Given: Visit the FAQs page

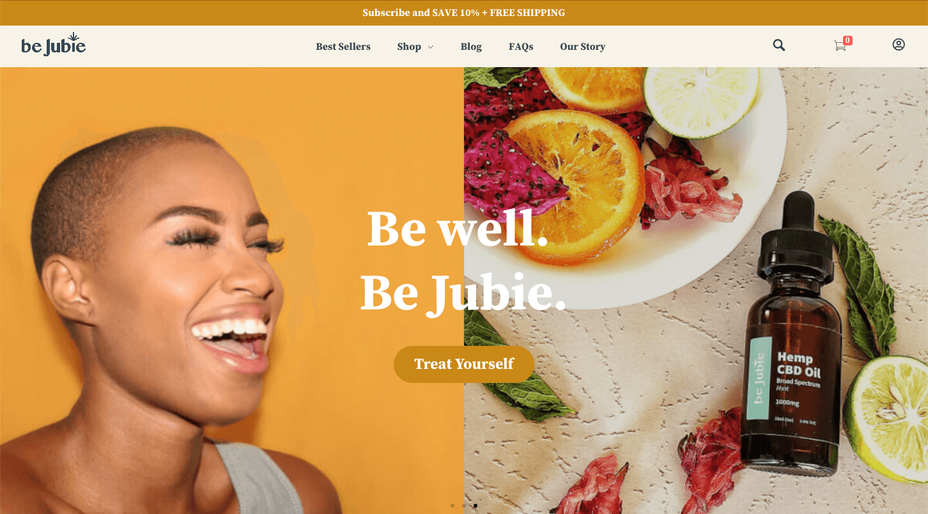Looking at the screenshot, I should coord(521,47).
